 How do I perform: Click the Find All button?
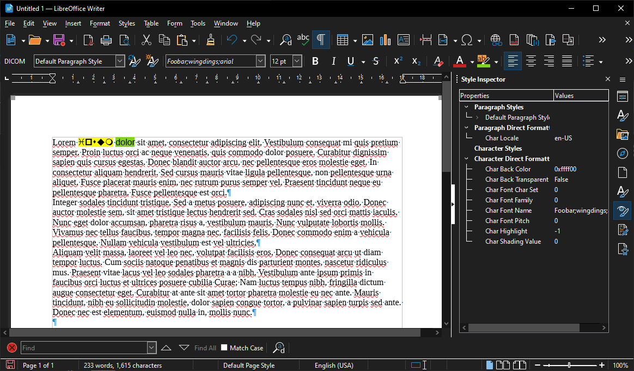[205, 348]
